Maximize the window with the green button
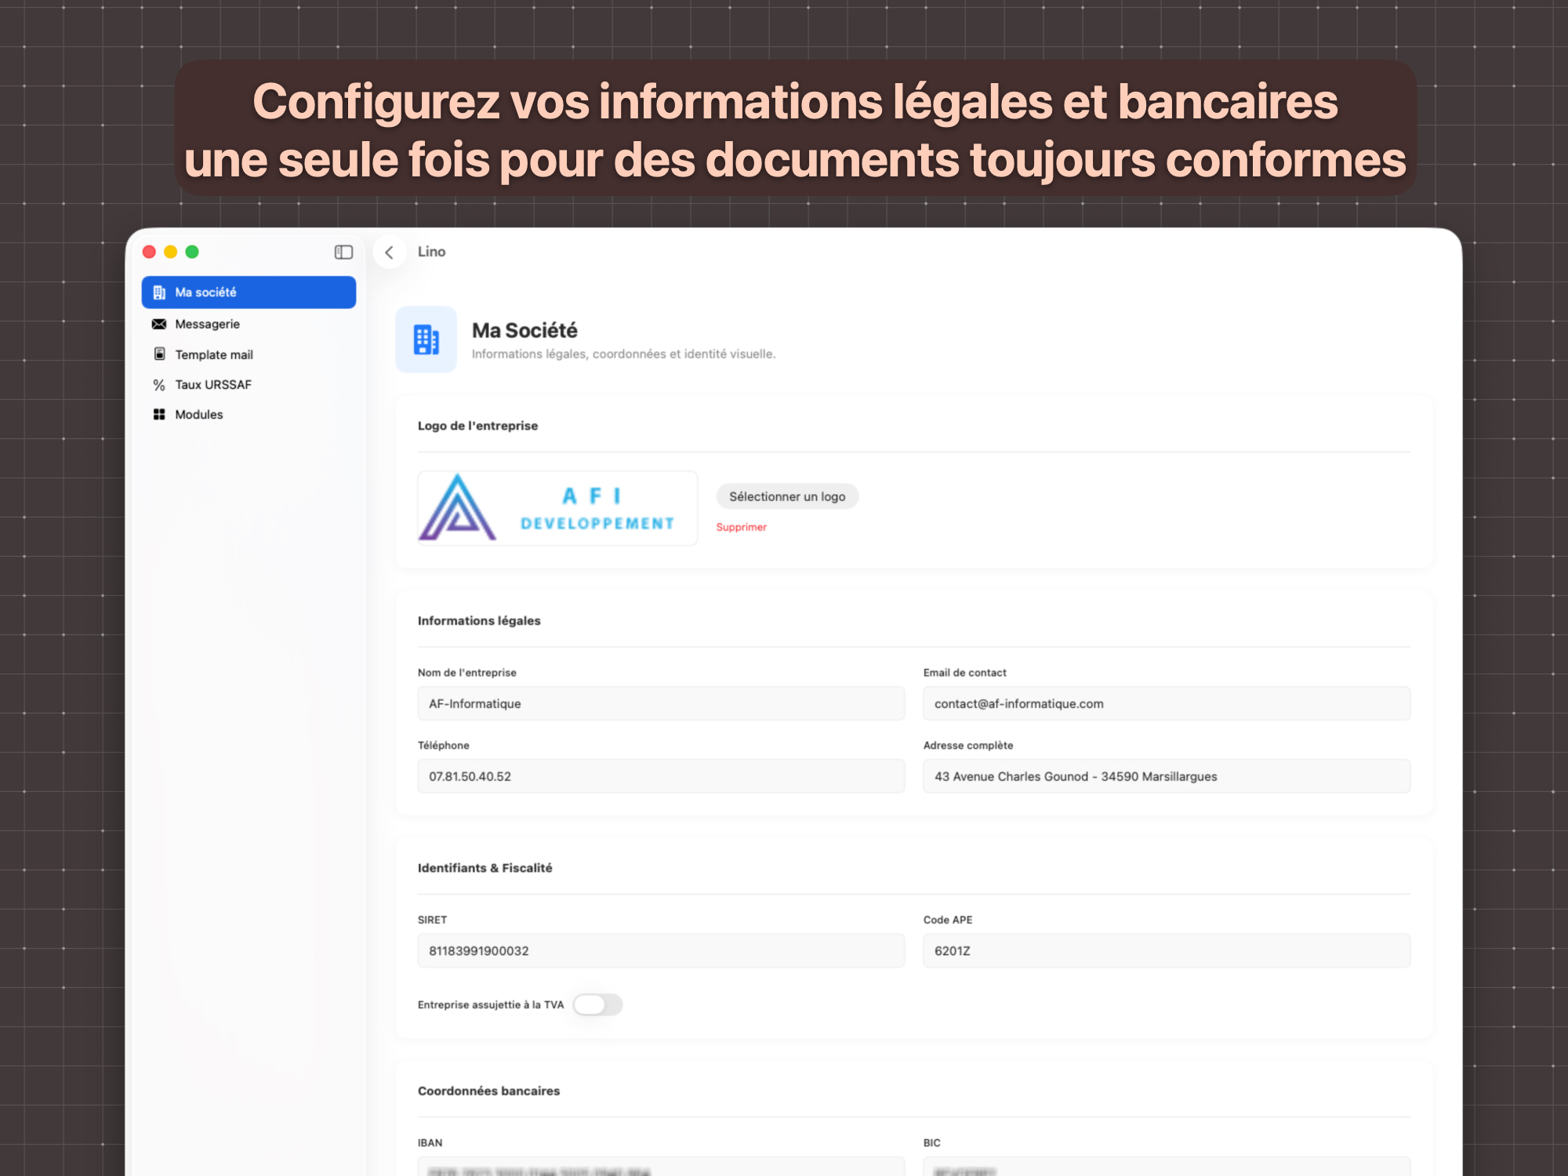1568x1176 pixels. click(x=192, y=252)
